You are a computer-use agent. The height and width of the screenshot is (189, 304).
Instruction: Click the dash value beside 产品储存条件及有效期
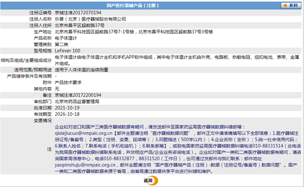click(56, 76)
